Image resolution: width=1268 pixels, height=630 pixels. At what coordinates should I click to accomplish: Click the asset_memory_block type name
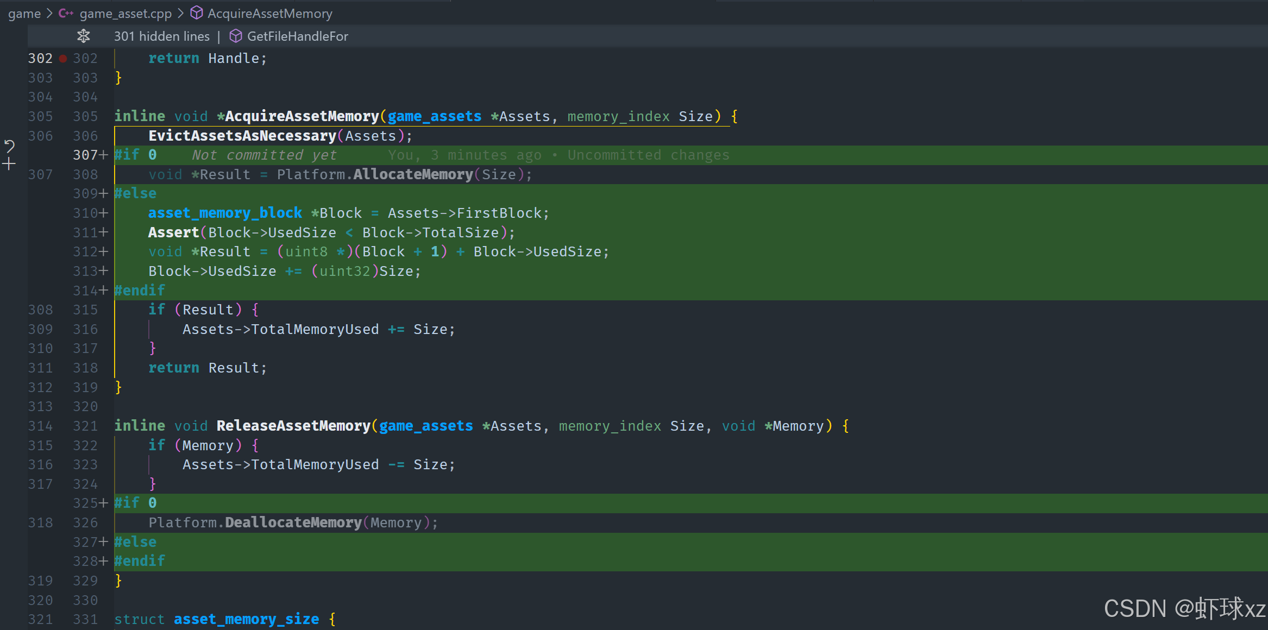pyautogui.click(x=225, y=213)
